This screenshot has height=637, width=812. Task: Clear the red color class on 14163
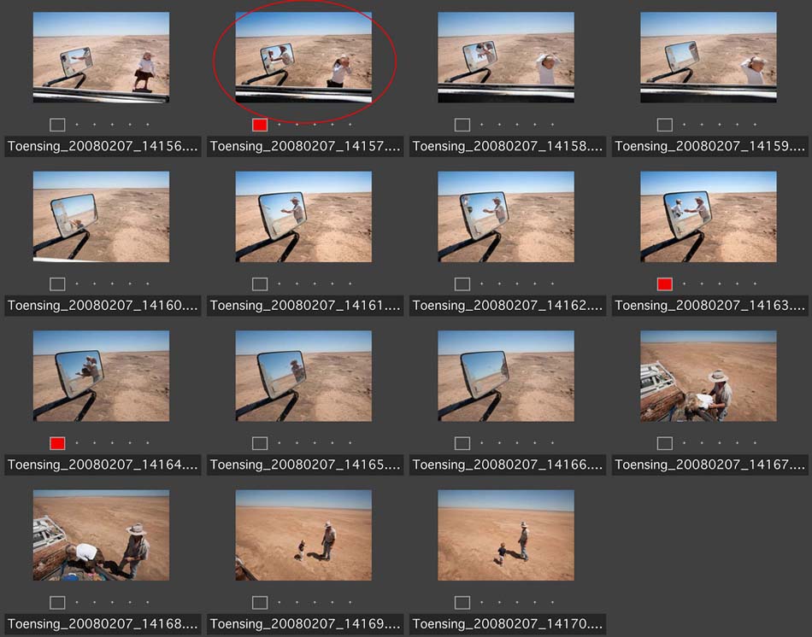(x=665, y=284)
